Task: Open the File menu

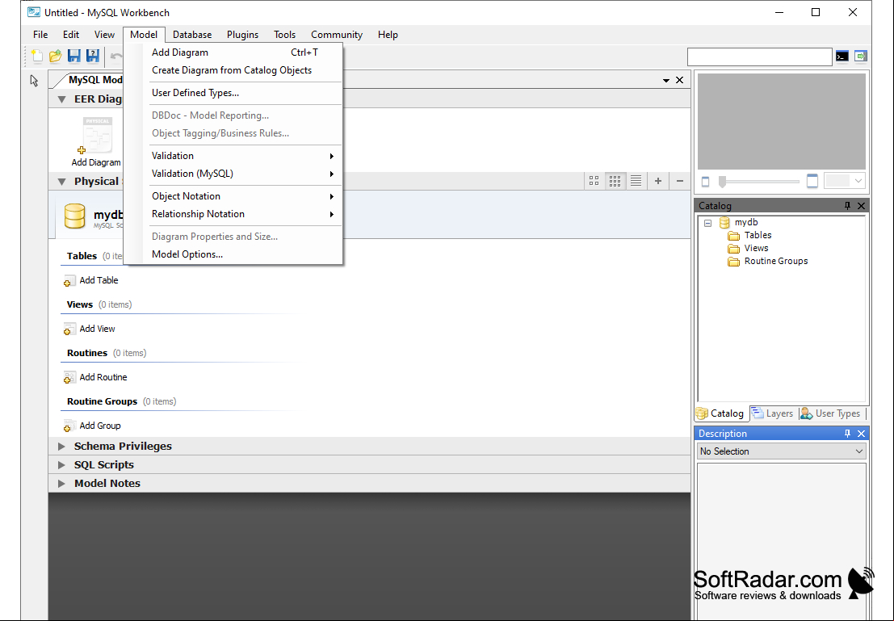Action: [x=40, y=34]
